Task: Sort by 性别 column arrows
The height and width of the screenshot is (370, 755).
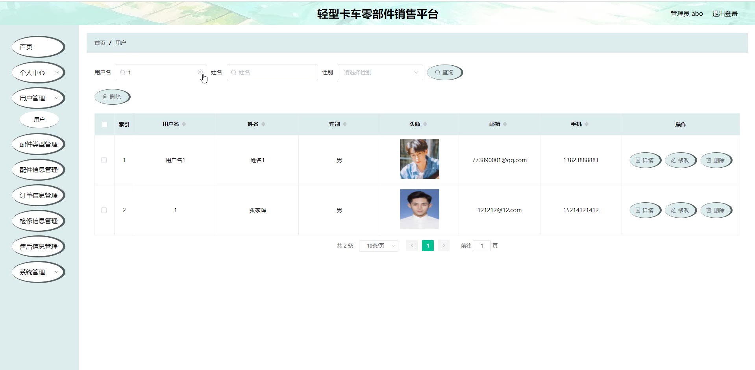Action: tap(345, 124)
